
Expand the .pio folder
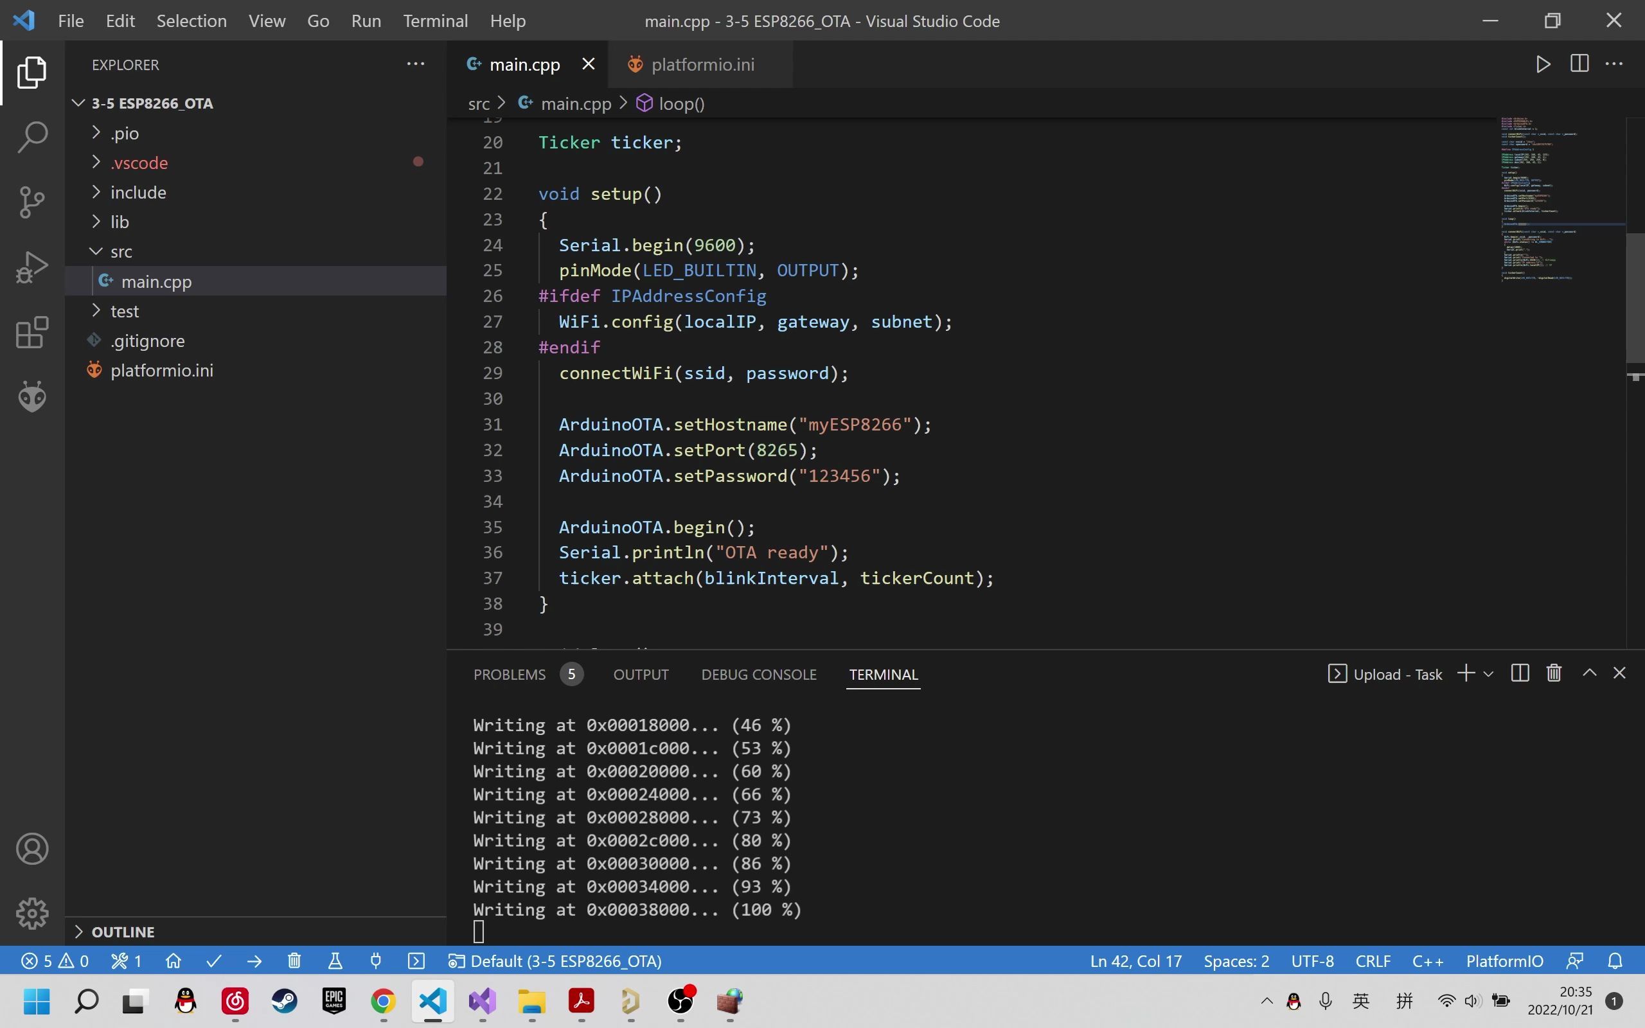[256, 132]
